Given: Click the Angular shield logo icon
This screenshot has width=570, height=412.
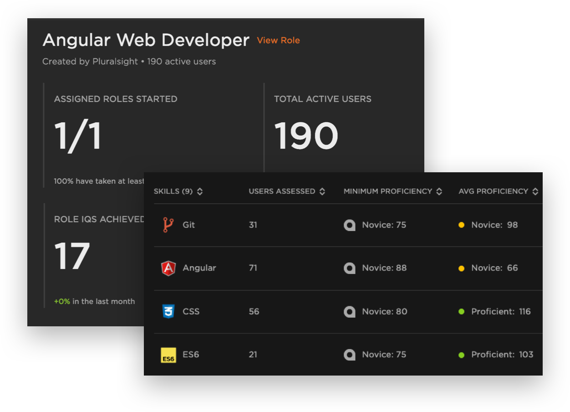Looking at the screenshot, I should (168, 268).
